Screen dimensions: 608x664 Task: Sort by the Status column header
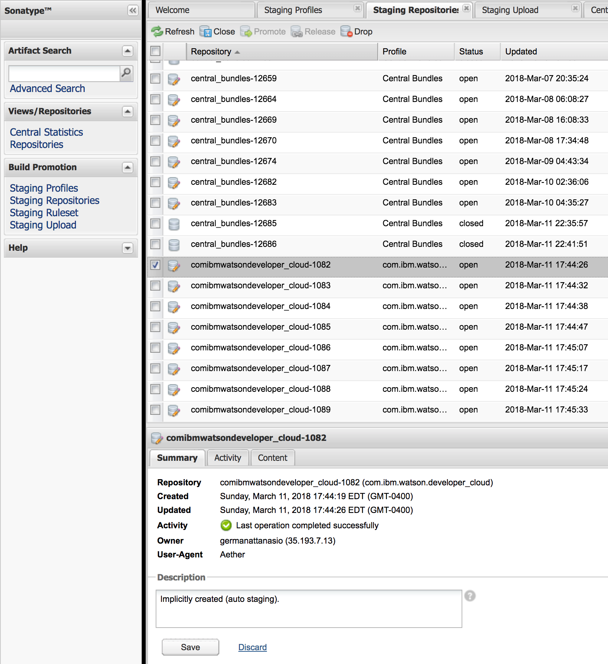pyautogui.click(x=477, y=51)
